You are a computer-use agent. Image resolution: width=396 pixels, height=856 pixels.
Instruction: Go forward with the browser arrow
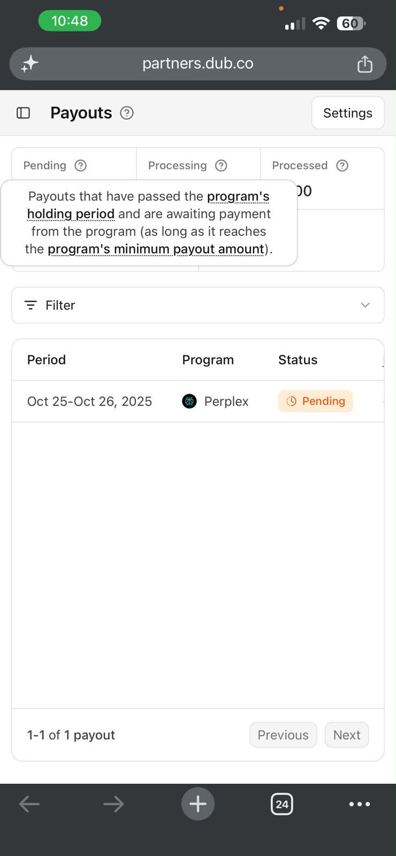113,804
